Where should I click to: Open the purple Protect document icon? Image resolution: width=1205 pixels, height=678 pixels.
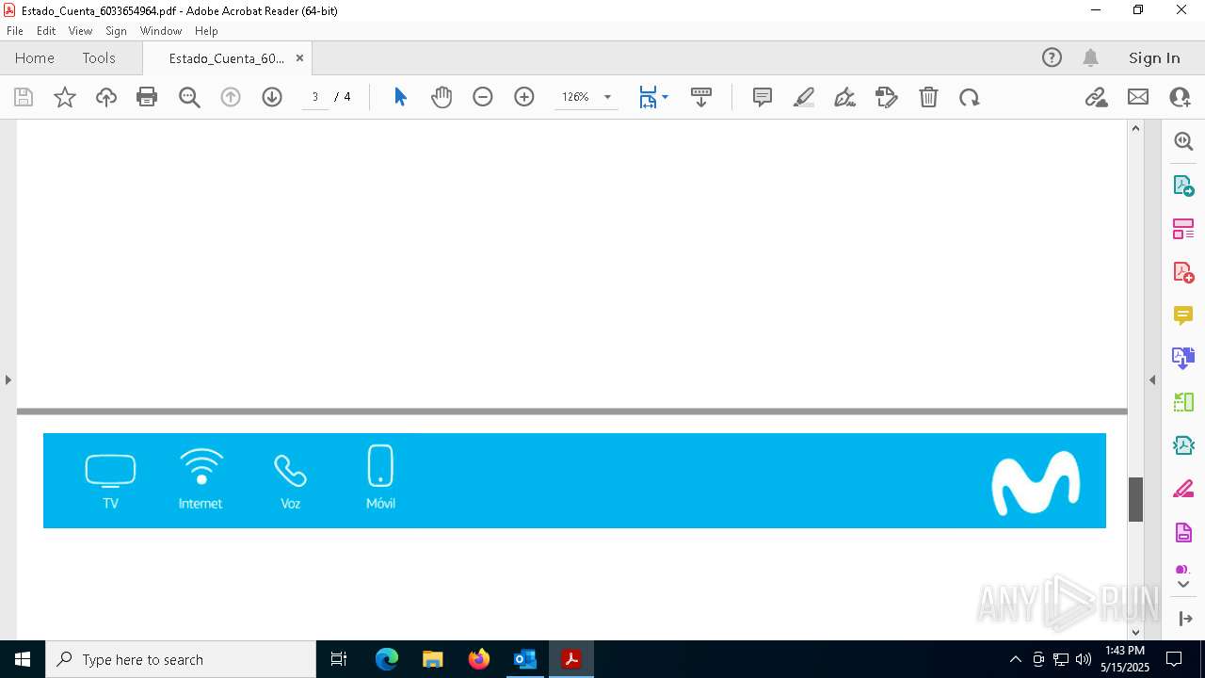pyautogui.click(x=1183, y=533)
